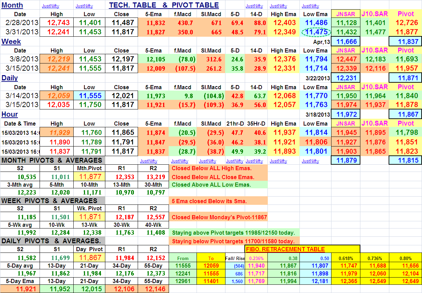Select the weekly Close value 12,197
Image resolution: width=422 pixels, height=293 pixels.
(122, 59)
